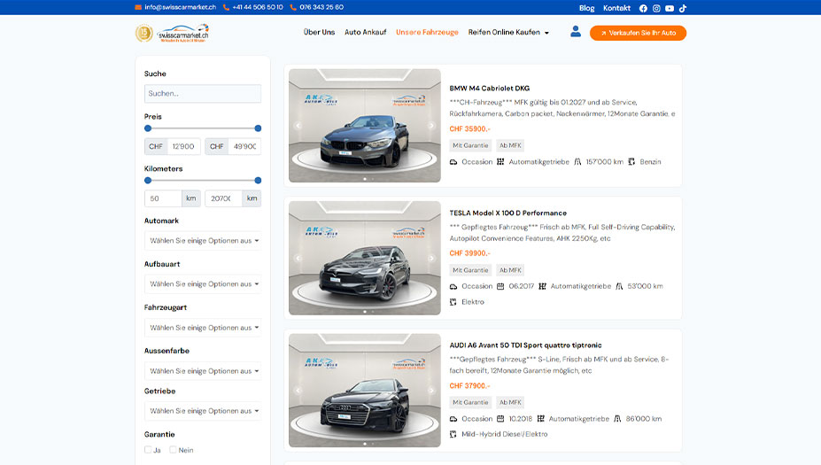This screenshot has width=821, height=465.
Task: Click the envelope icon beside the email address
Action: click(x=138, y=7)
